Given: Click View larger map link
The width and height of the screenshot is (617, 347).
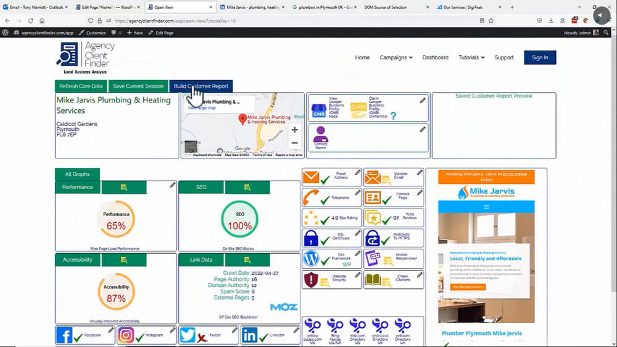Looking at the screenshot, I should [202, 107].
